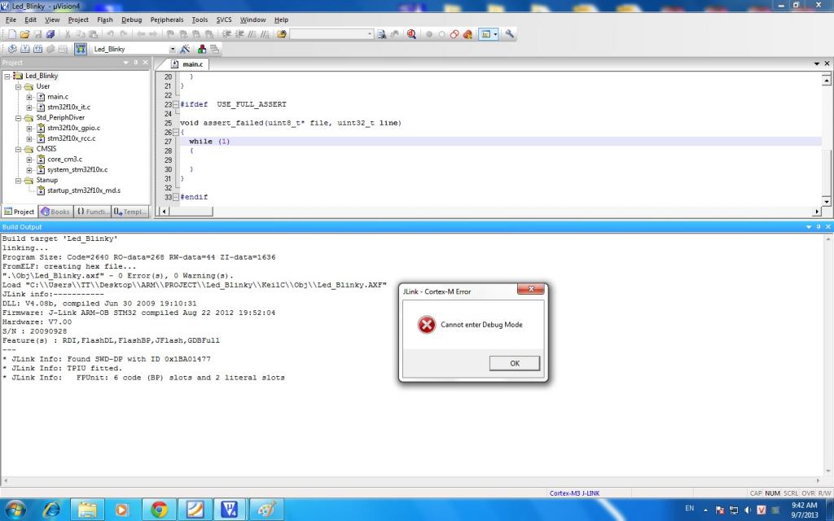Viewport: 834px width, 521px height.
Task: Open Internet Explorer from the taskbar
Action: coord(51,510)
